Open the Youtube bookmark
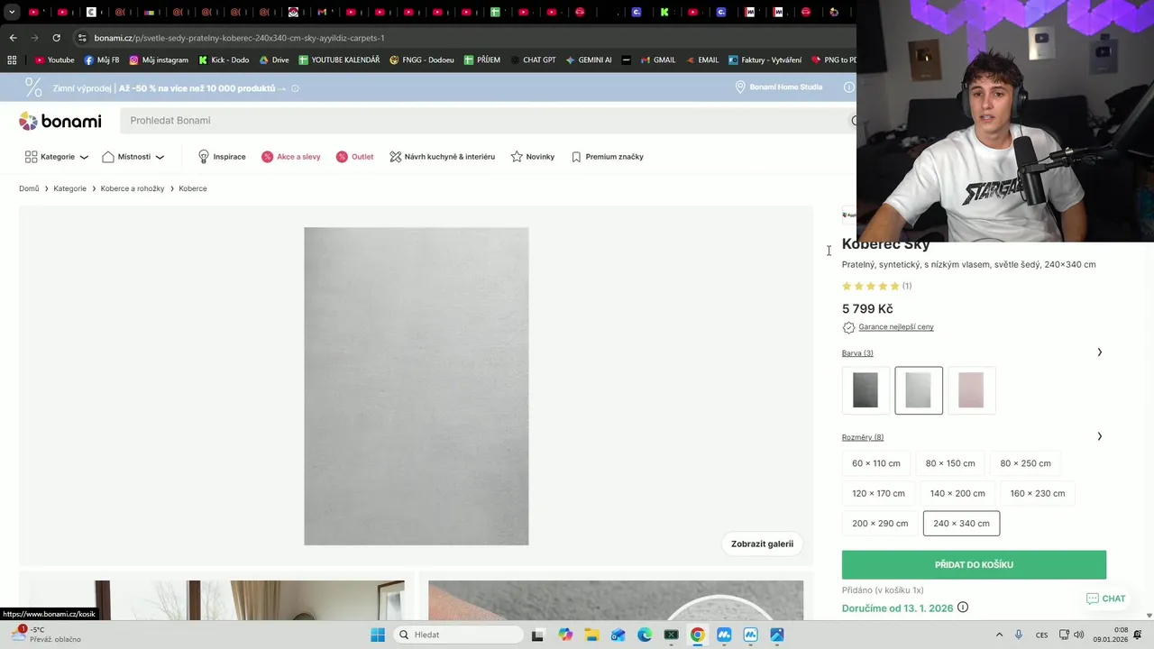The image size is (1154, 649). tap(54, 60)
